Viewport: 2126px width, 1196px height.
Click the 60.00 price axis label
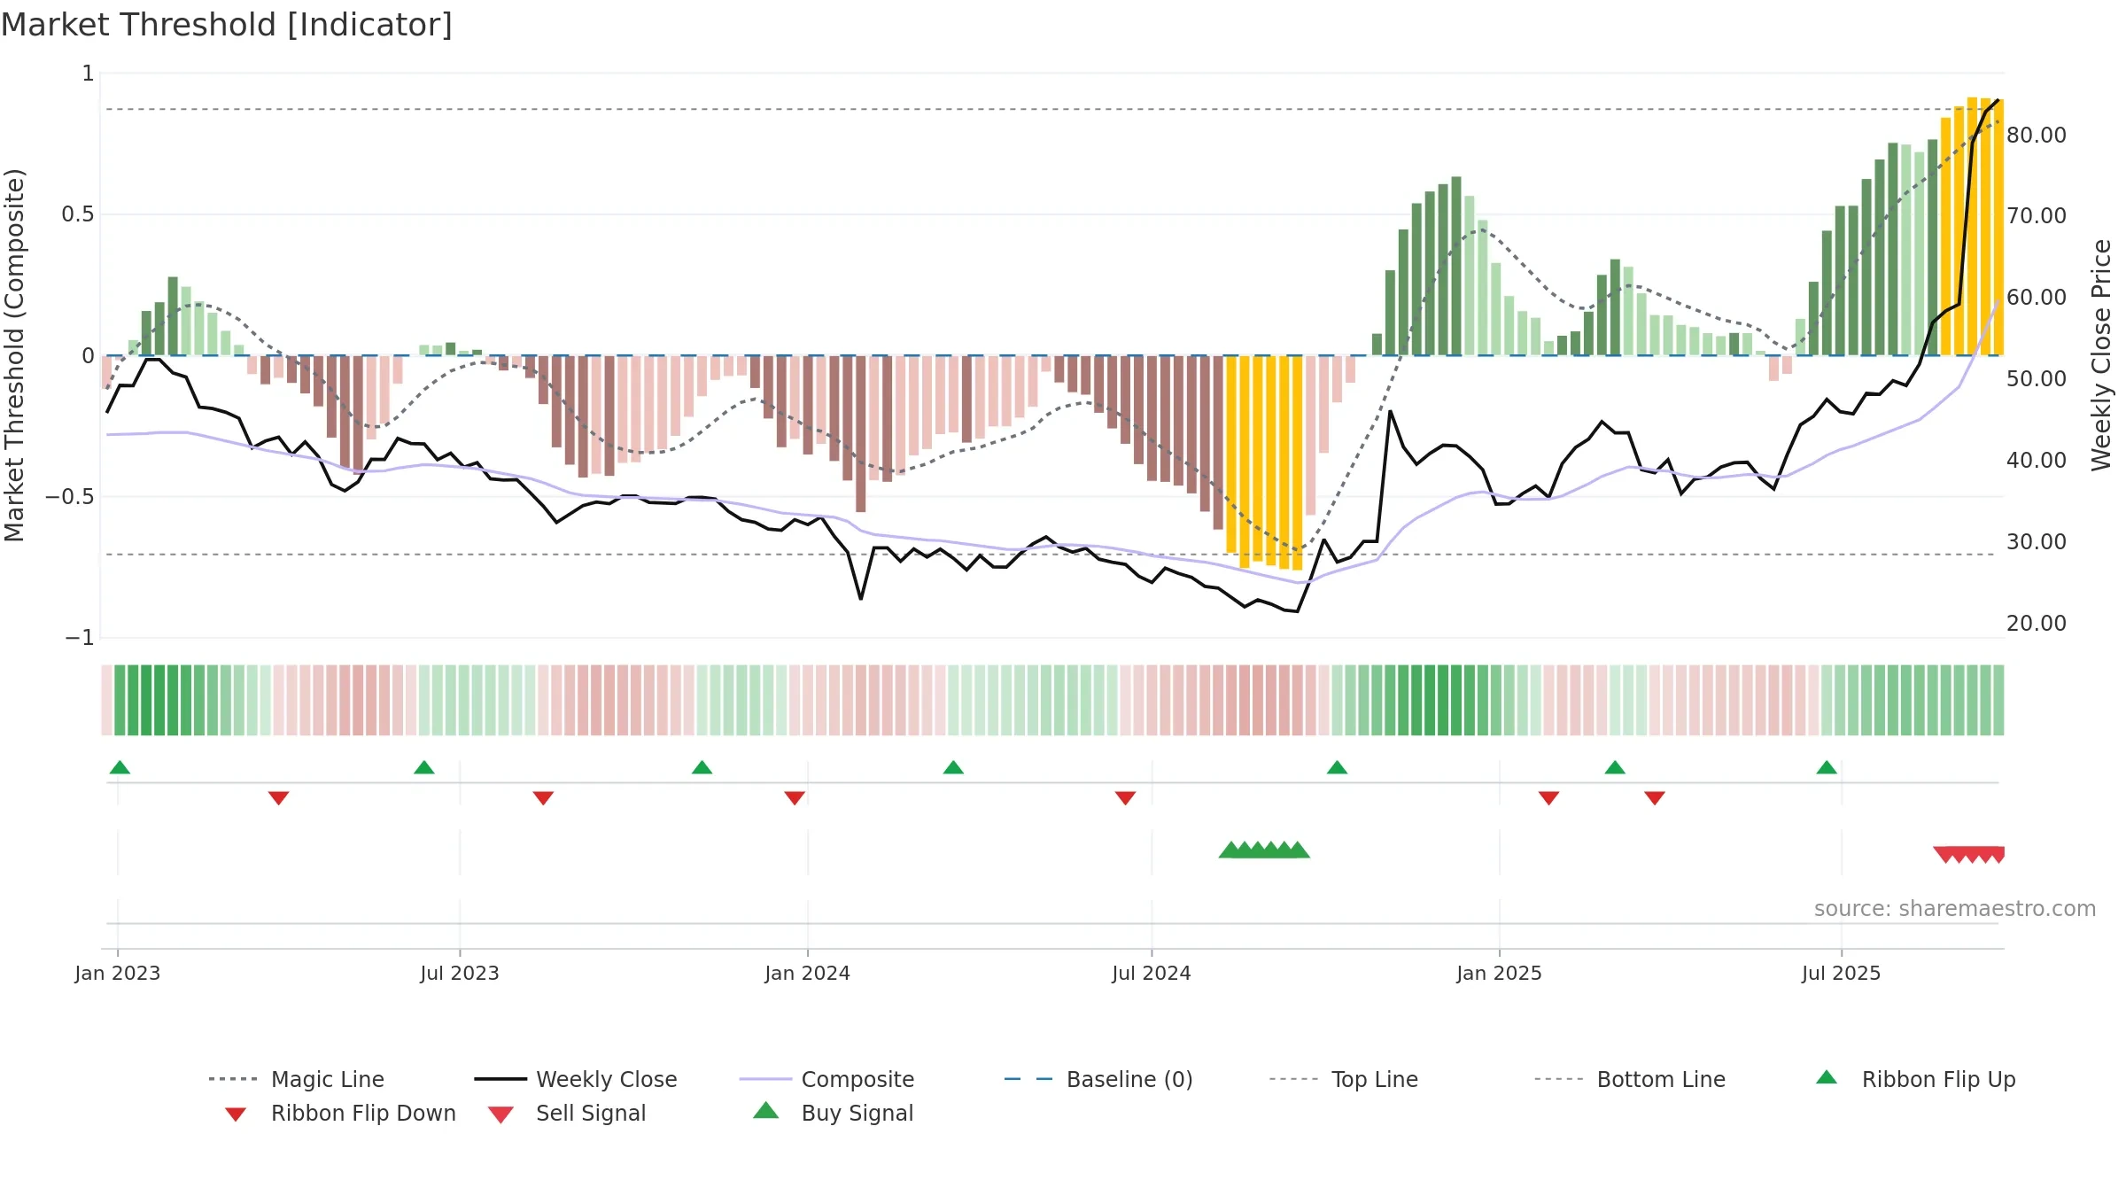point(2037,297)
